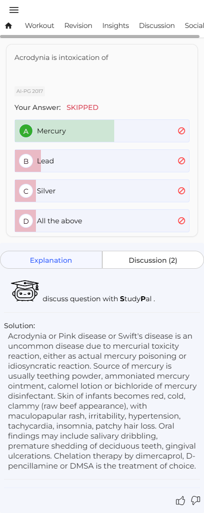Open the Workout menu item

[39, 25]
